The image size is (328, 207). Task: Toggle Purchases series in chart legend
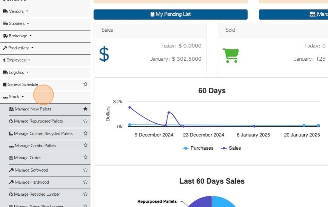click(198, 148)
